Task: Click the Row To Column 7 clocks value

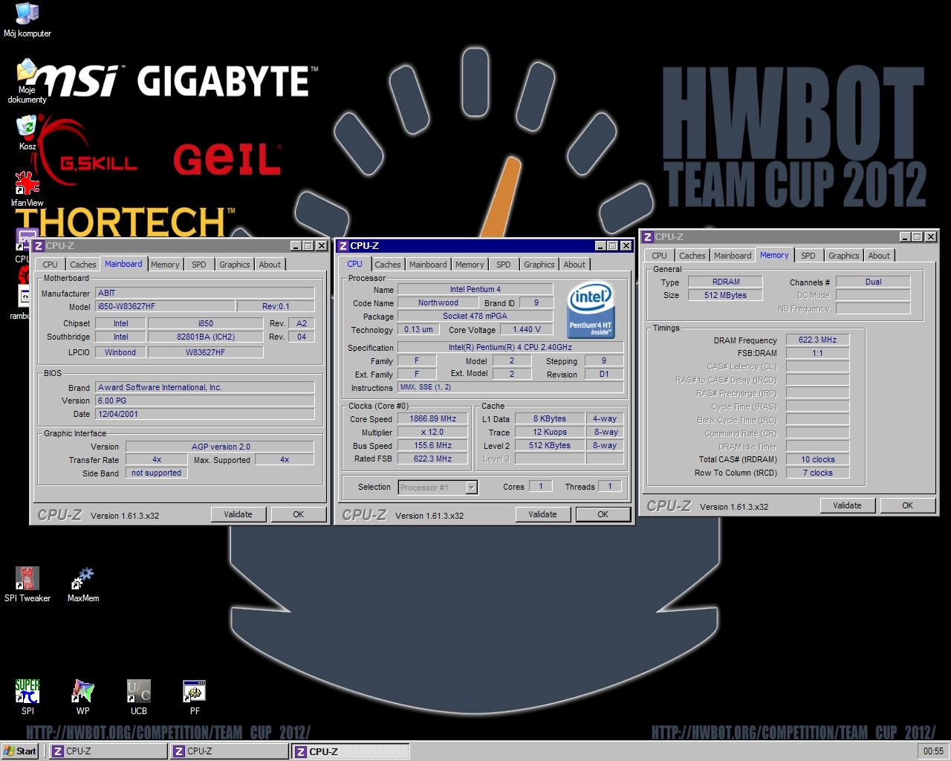Action: click(817, 473)
